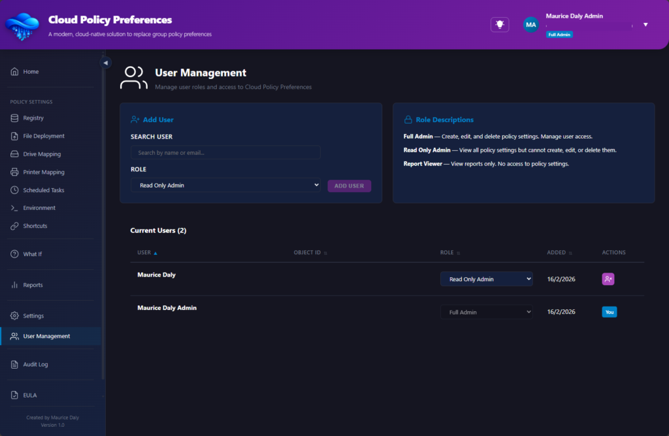669x436 pixels.
Task: Click the purple user action icon for Maurice Daly
Action: [x=608, y=279]
